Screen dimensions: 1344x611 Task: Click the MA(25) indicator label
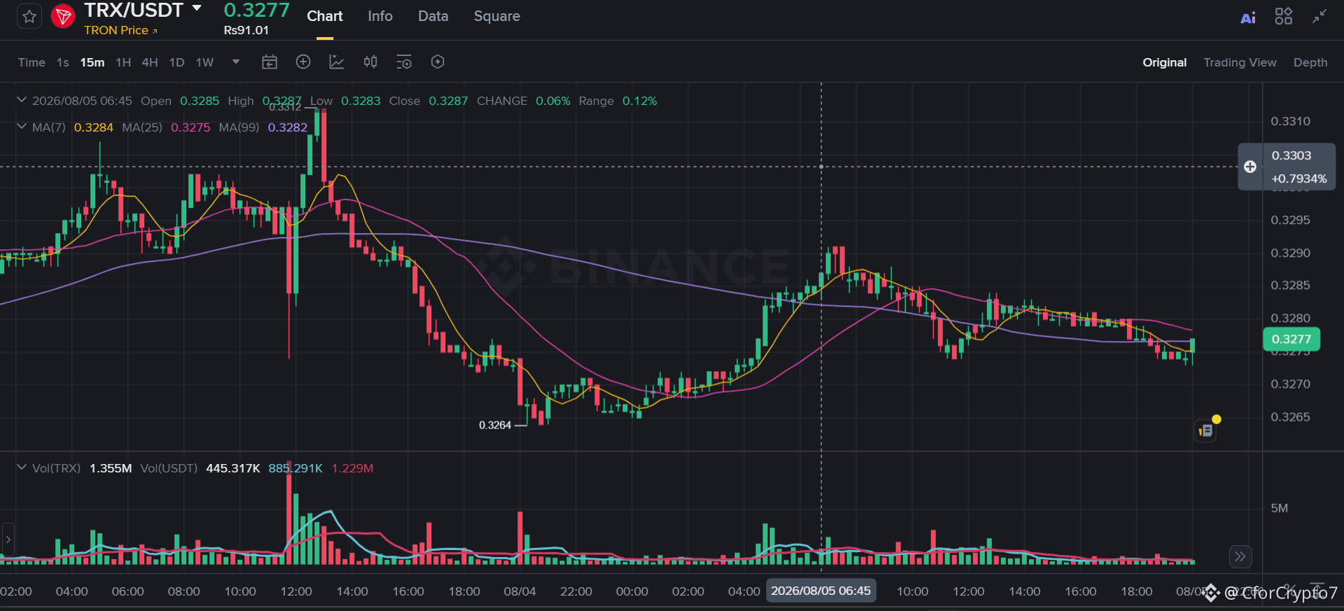coord(142,127)
